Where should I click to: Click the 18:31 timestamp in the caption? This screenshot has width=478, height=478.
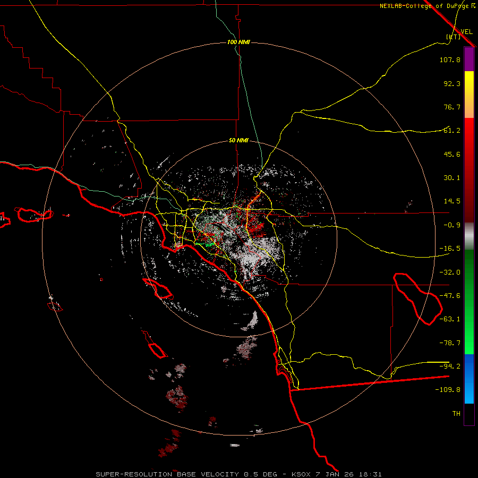(x=370, y=474)
